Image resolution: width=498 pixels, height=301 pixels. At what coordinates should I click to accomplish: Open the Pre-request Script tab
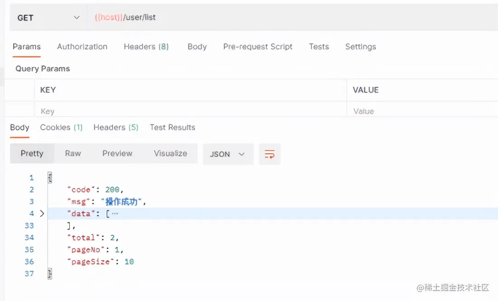pos(258,47)
